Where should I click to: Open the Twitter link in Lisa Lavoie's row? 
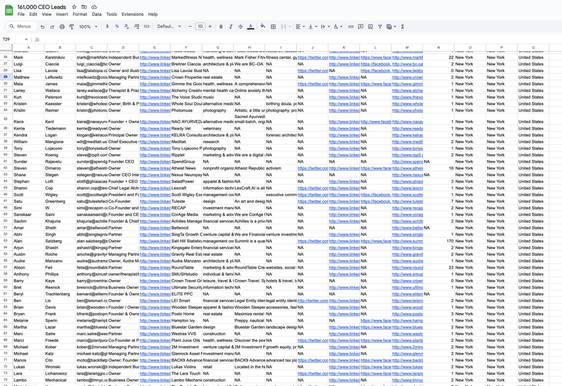coord(312,71)
